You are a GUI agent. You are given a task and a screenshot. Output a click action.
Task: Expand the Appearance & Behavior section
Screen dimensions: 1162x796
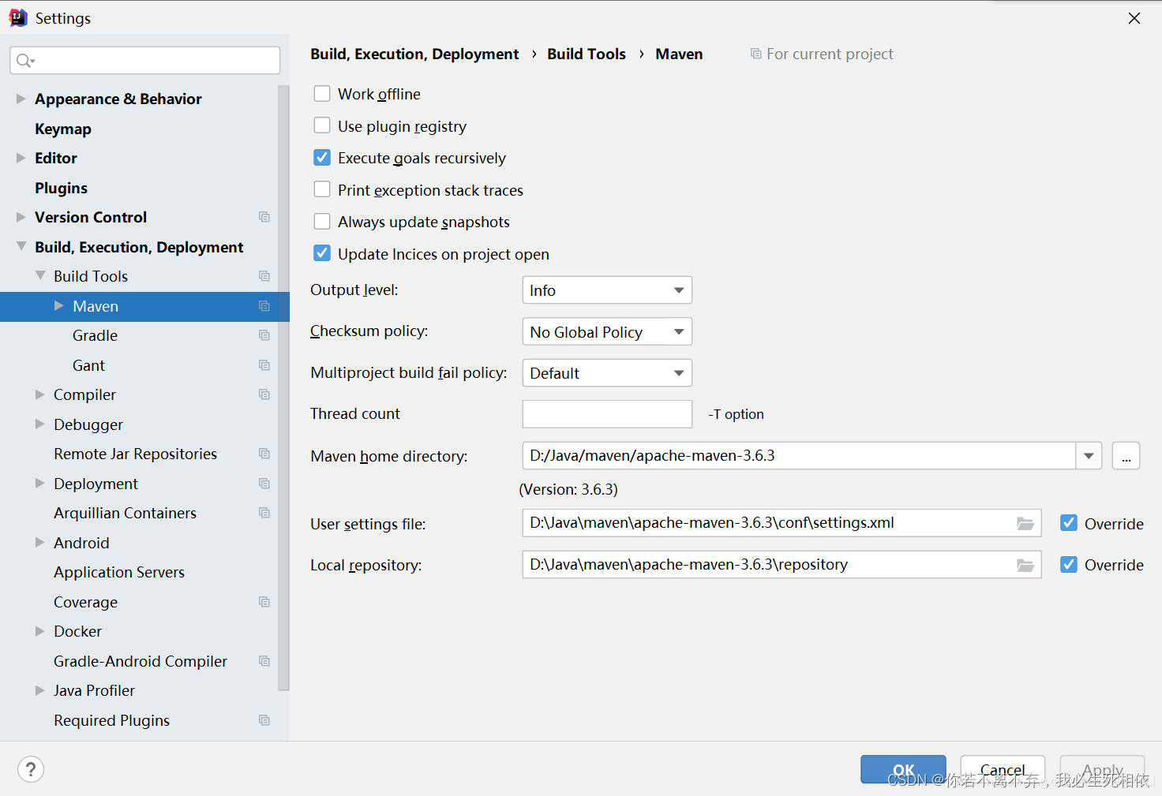click(21, 99)
